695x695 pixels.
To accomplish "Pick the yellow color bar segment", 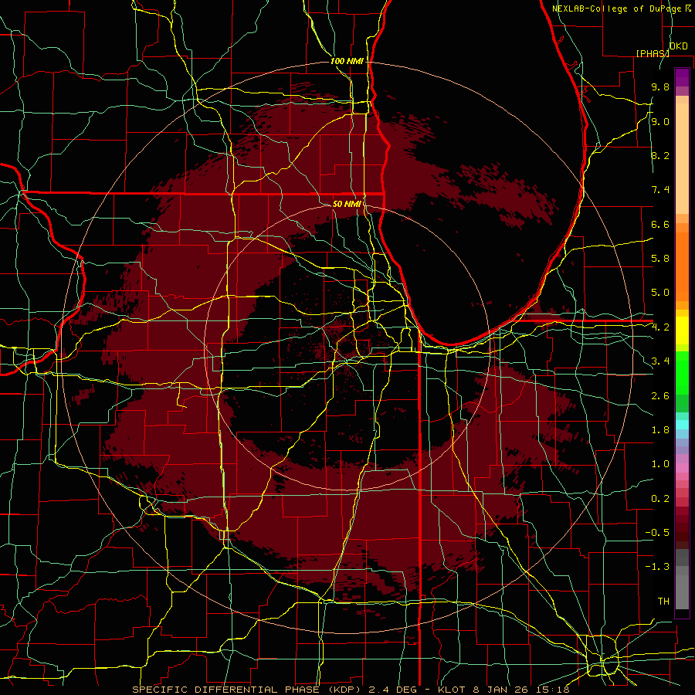I will (x=682, y=331).
